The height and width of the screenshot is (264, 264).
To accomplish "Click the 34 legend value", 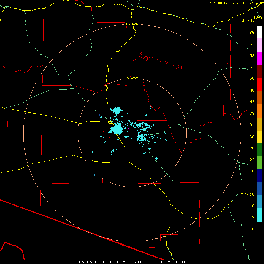I will pos(252,125).
